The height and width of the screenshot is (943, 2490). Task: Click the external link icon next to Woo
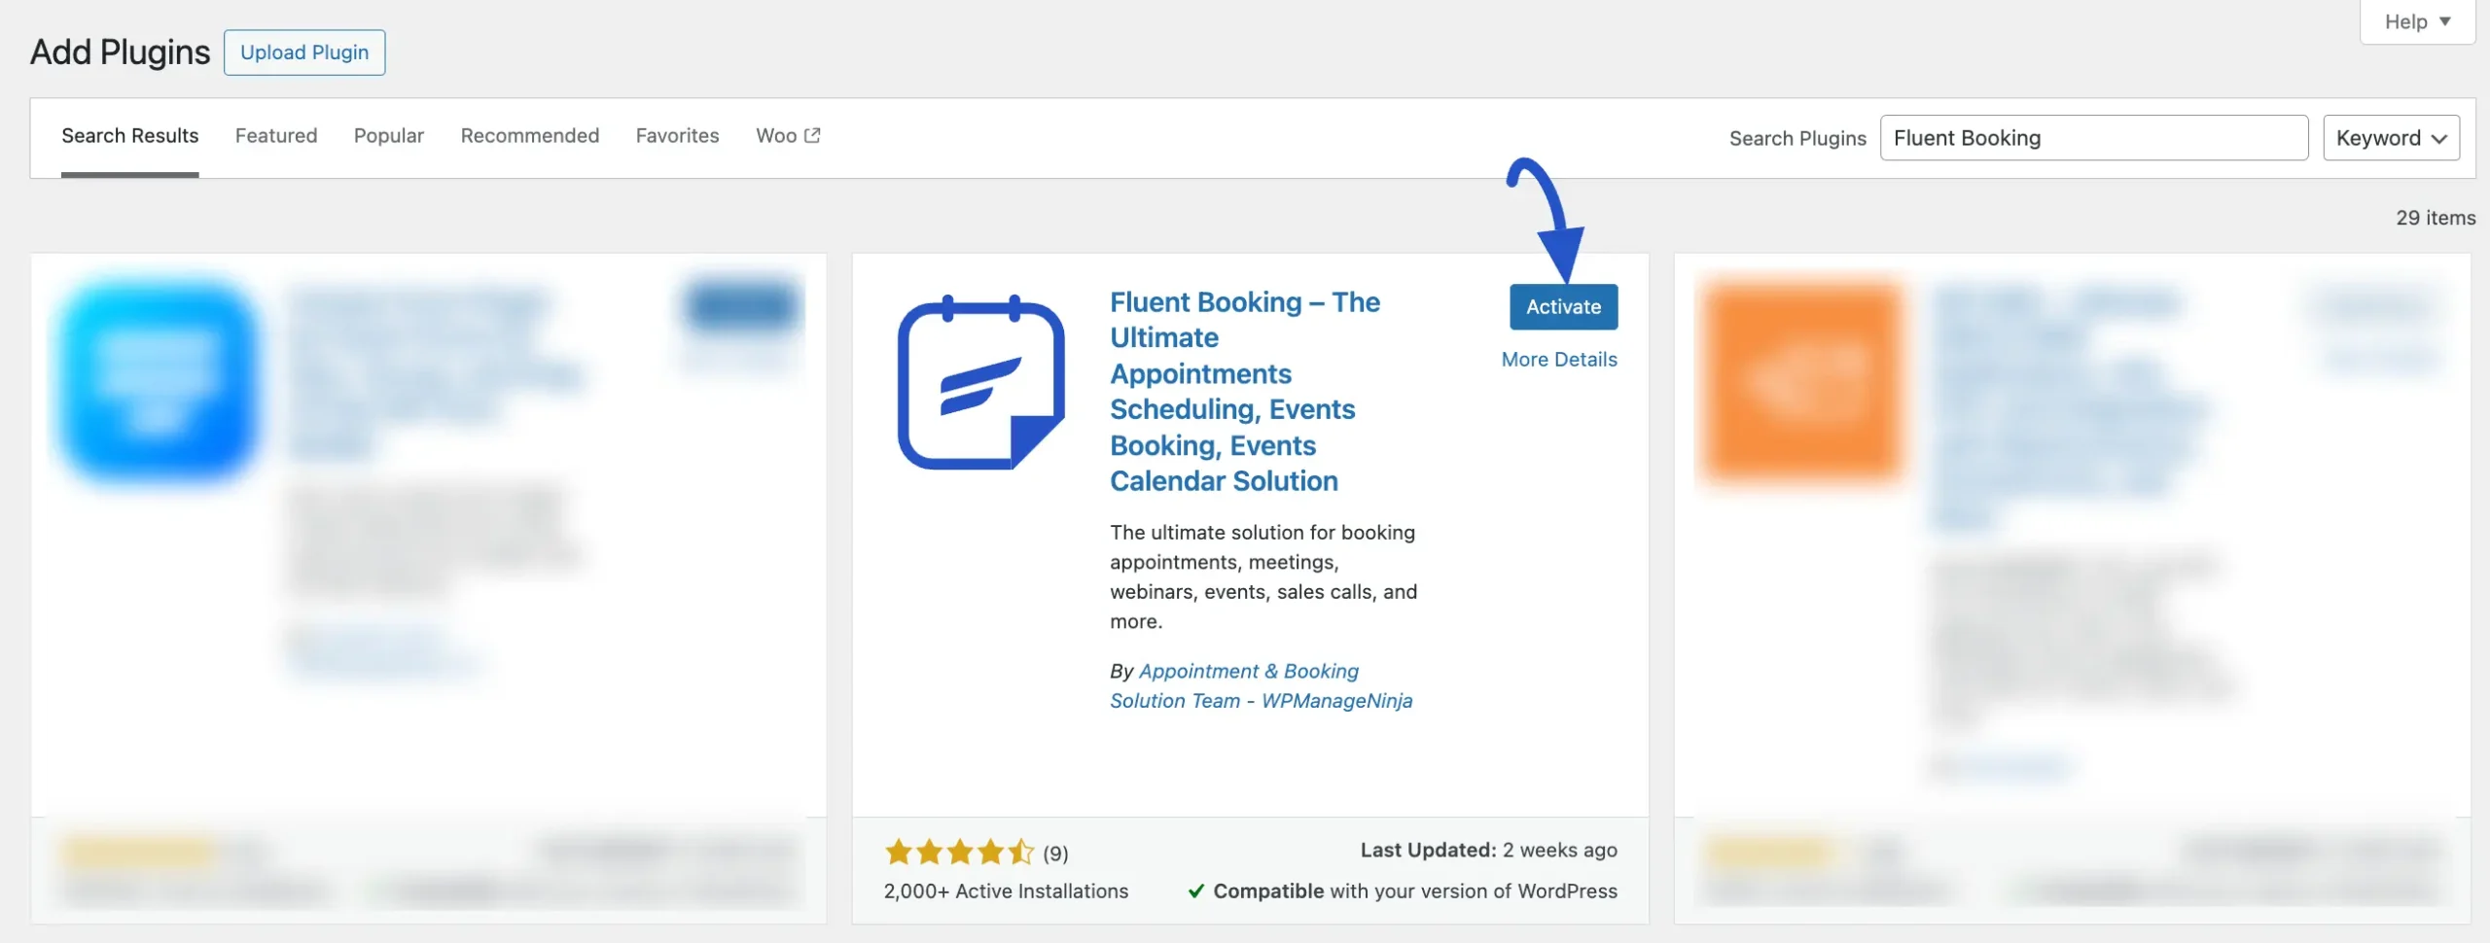coord(812,135)
